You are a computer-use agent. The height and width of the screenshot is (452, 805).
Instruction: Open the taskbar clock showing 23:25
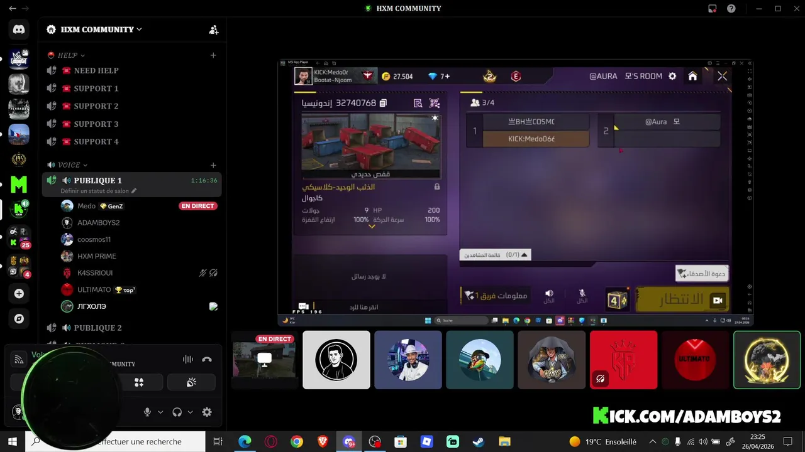(x=757, y=441)
